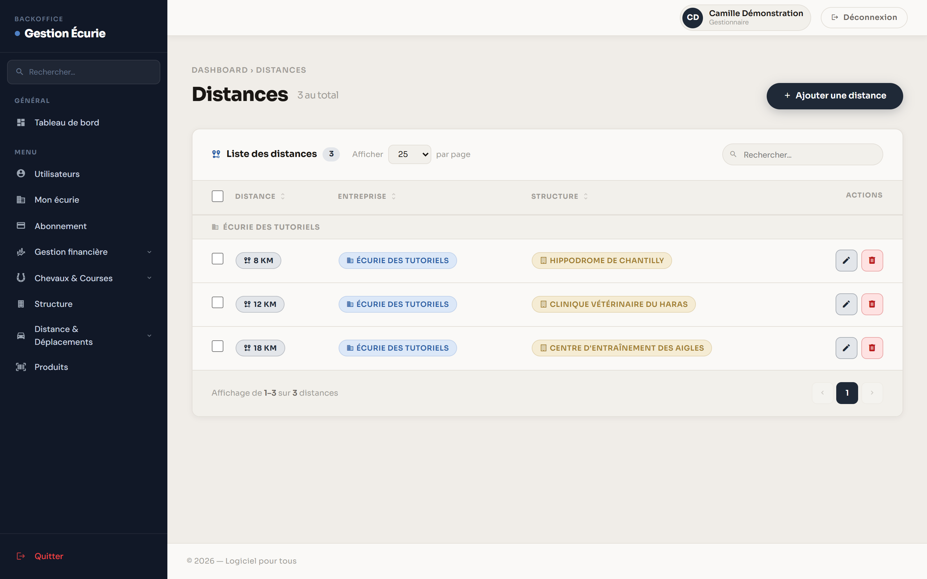The width and height of the screenshot is (927, 579).
Task: Click DASHBOARD in the breadcrumb
Action: [x=220, y=70]
